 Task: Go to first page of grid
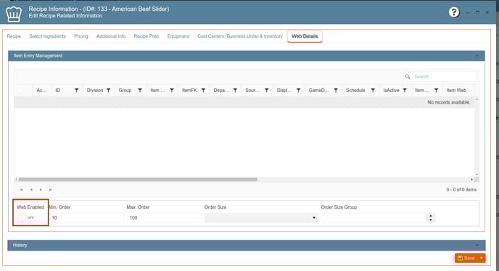point(21,190)
